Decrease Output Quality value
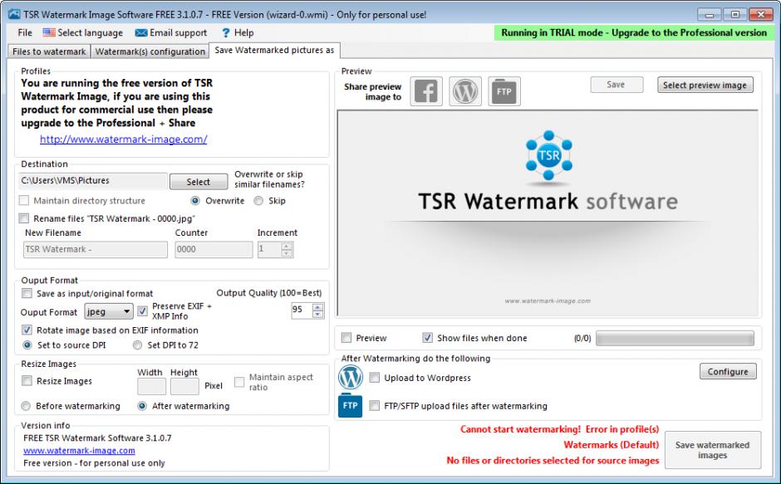Viewport: 781px width, 484px height. (x=317, y=315)
